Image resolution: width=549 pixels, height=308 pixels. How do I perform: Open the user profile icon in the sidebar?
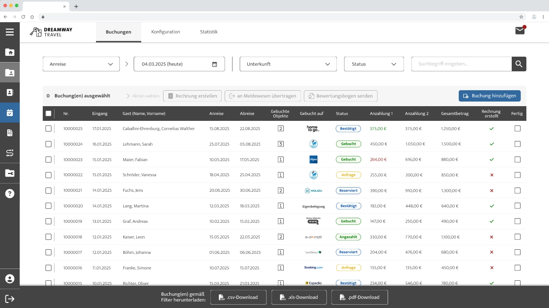coord(10,279)
